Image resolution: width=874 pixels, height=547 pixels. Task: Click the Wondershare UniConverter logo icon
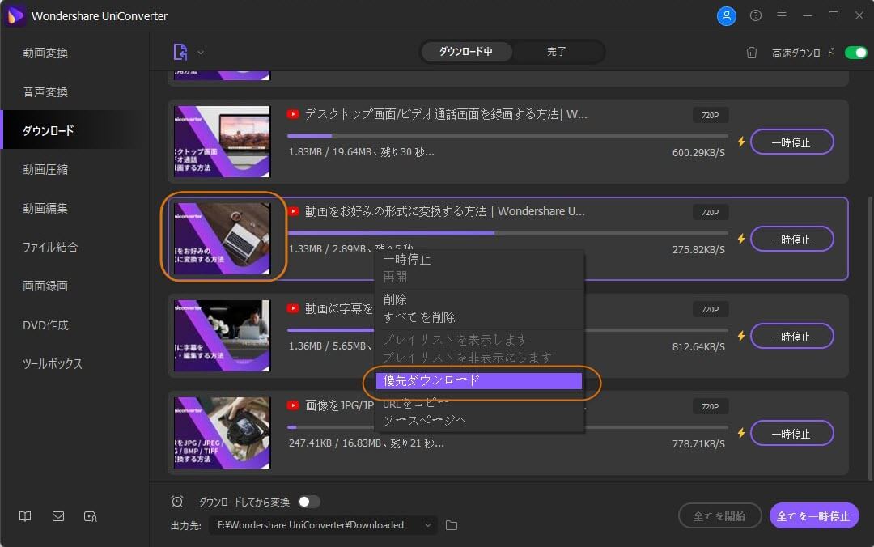tap(15, 15)
